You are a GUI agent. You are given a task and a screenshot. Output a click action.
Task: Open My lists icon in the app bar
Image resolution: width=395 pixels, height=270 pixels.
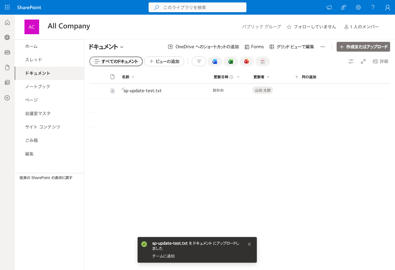[7, 82]
